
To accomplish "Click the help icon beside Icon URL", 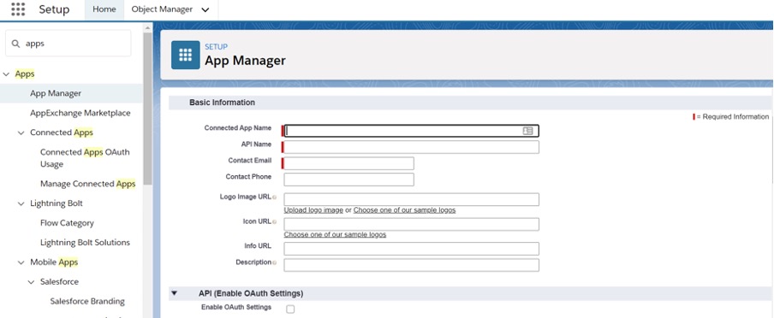I will coord(275,222).
